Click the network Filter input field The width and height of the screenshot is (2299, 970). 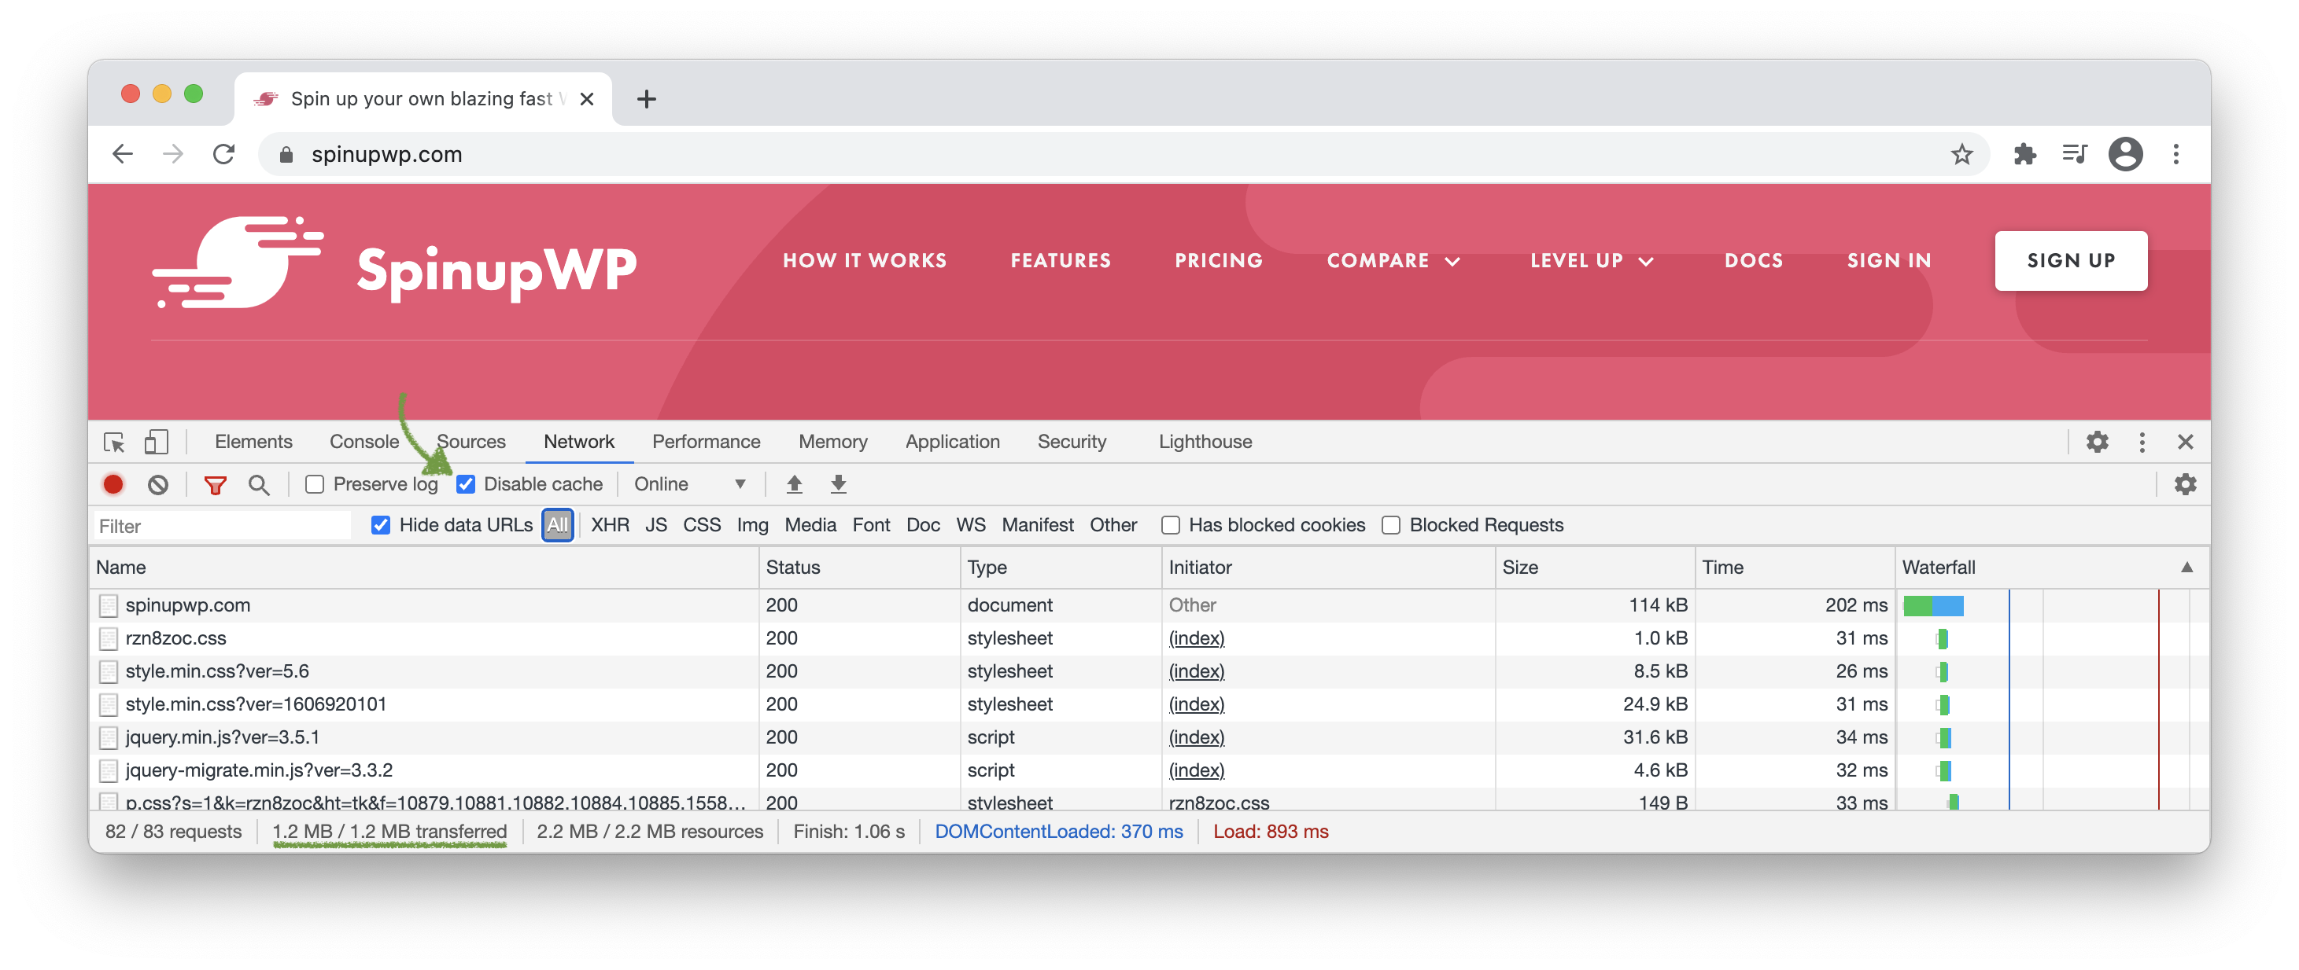pyautogui.click(x=222, y=526)
